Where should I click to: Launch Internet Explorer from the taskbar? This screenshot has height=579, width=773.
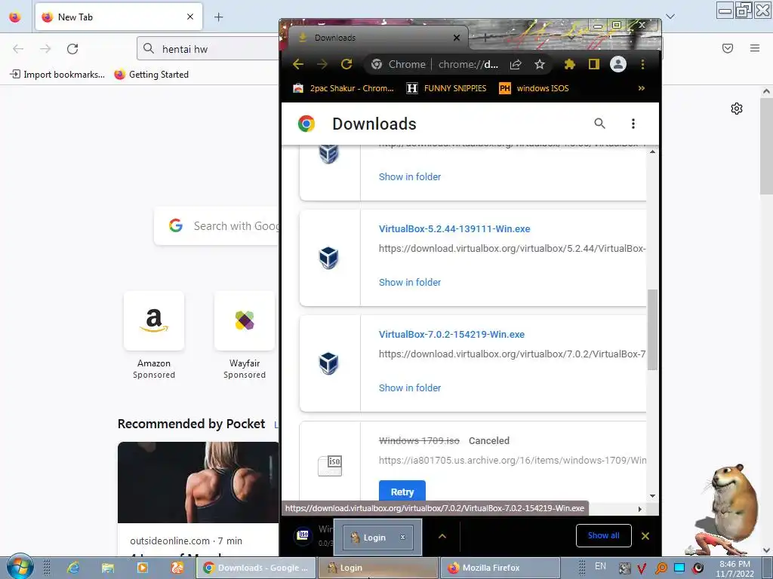click(73, 568)
